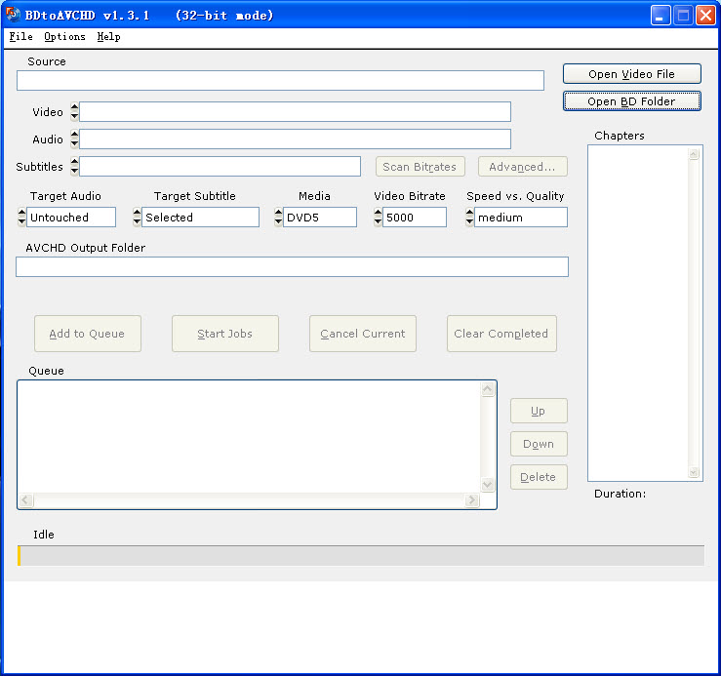Screen dimensions: 721x676
Task: Open the Help menu
Action: pos(108,37)
